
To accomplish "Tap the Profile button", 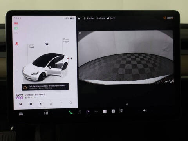I will pyautogui.click(x=89, y=18).
